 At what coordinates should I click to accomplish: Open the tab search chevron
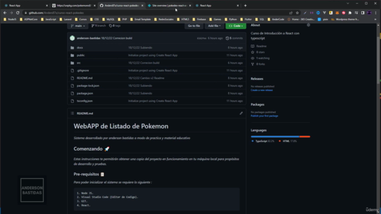348,4
